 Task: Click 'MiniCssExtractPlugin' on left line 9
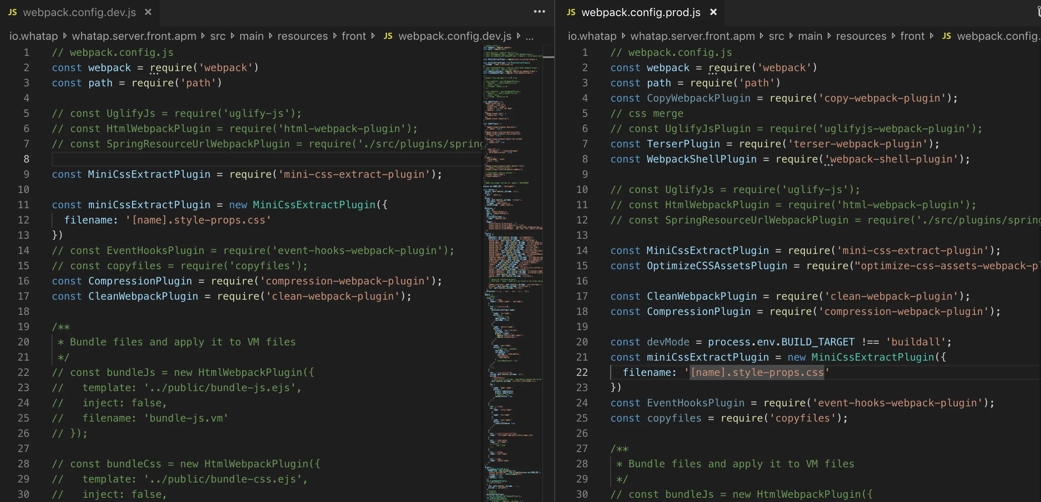point(149,174)
